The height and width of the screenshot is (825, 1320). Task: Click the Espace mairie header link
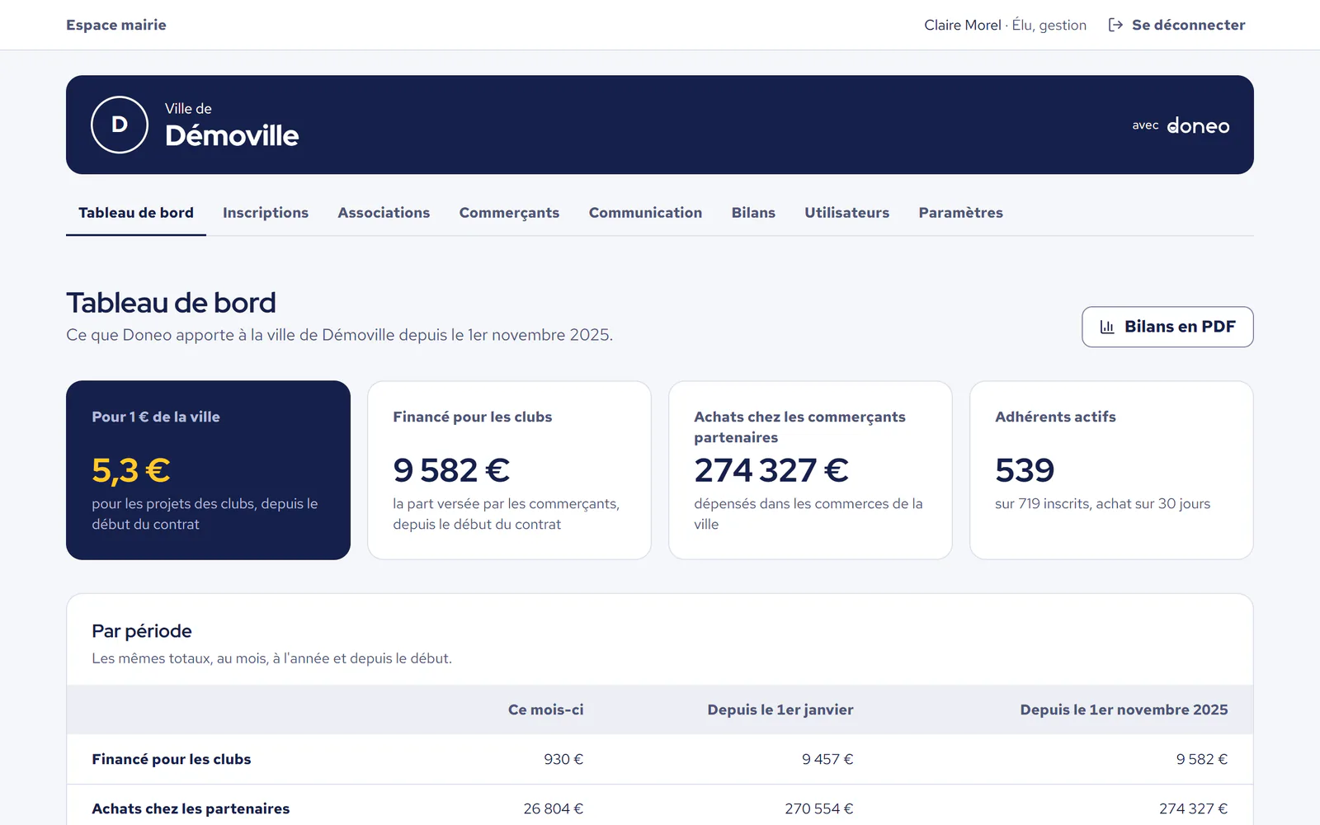coord(116,25)
